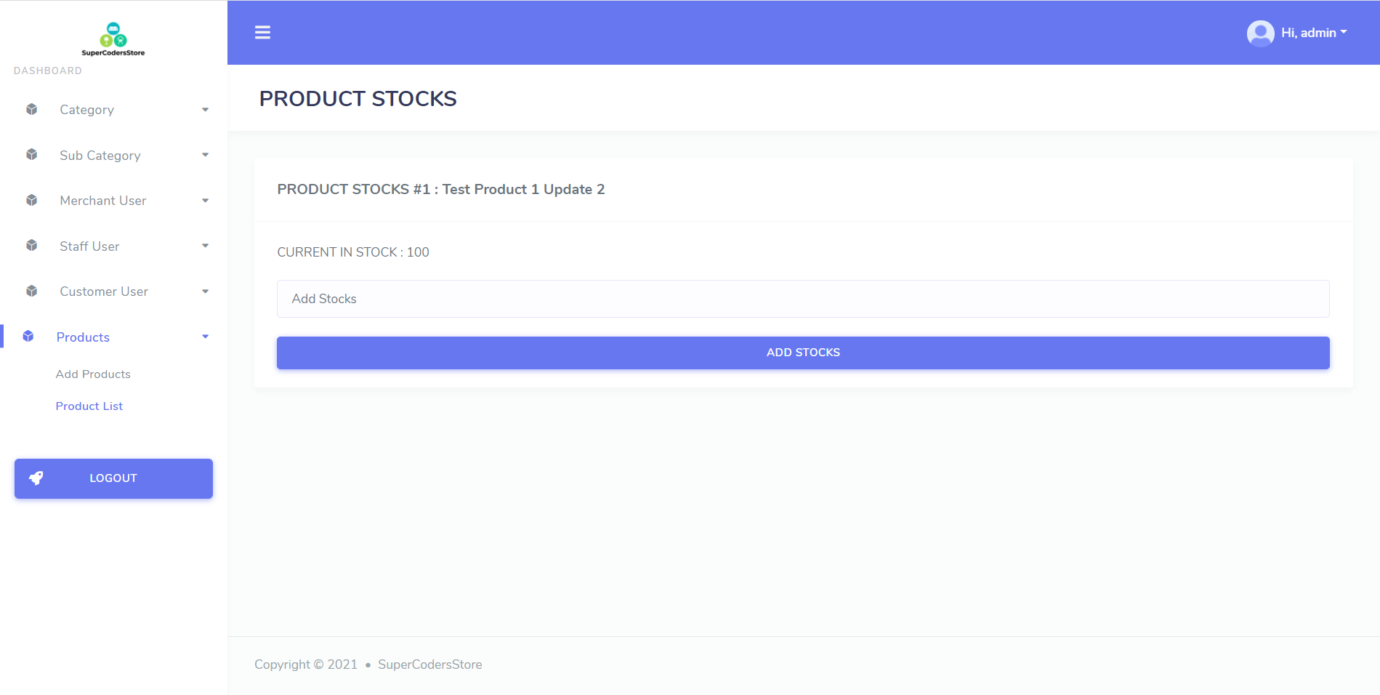Image resolution: width=1380 pixels, height=695 pixels.
Task: Click the Products cube icon in sidebar
Action: [28, 336]
